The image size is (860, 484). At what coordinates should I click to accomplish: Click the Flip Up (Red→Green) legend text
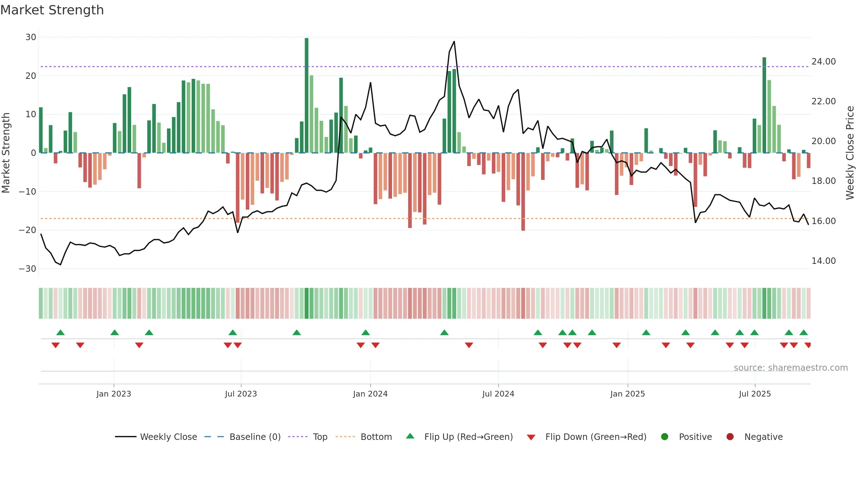pyautogui.click(x=469, y=437)
